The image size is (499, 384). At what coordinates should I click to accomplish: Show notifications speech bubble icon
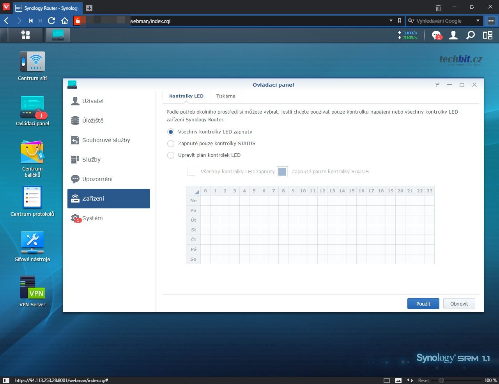(436, 35)
